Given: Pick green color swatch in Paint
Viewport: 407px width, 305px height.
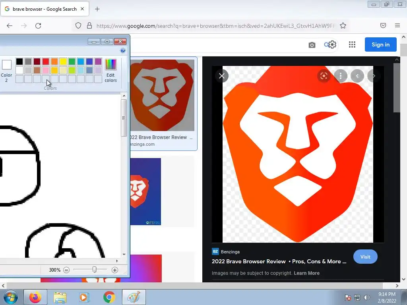Looking at the screenshot, I should pos(72,62).
